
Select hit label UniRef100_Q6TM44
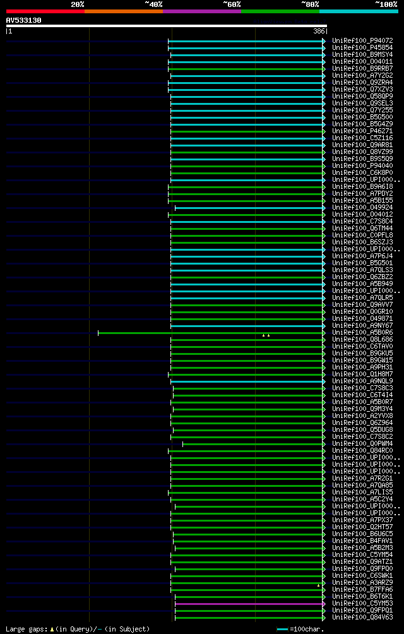click(362, 229)
